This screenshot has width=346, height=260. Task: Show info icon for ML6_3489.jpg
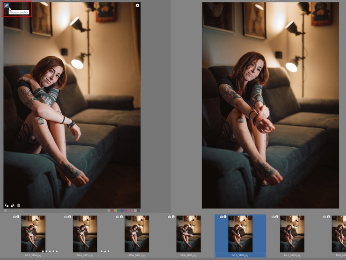click(277, 217)
